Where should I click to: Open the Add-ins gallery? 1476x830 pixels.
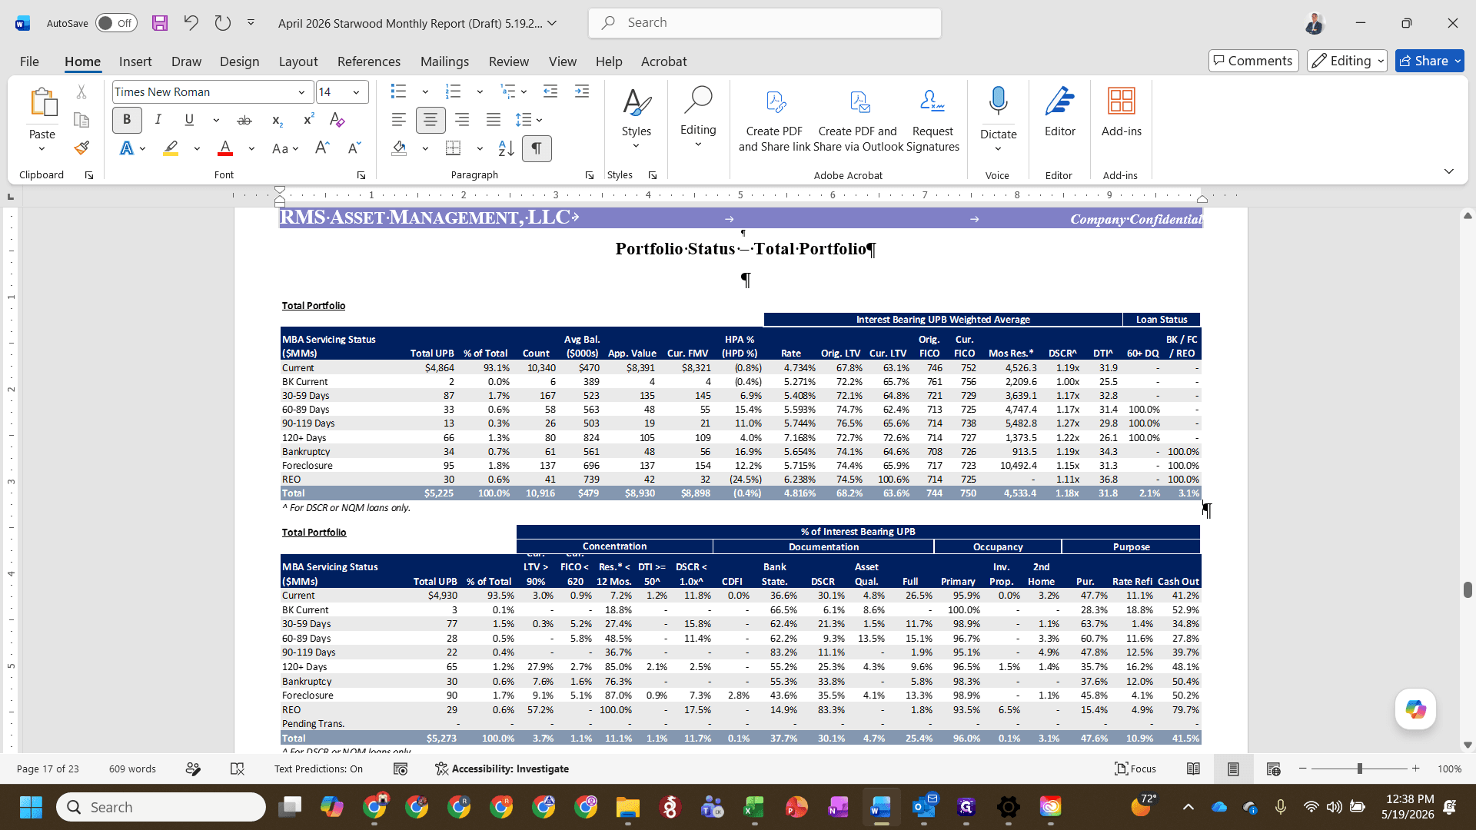click(x=1121, y=111)
